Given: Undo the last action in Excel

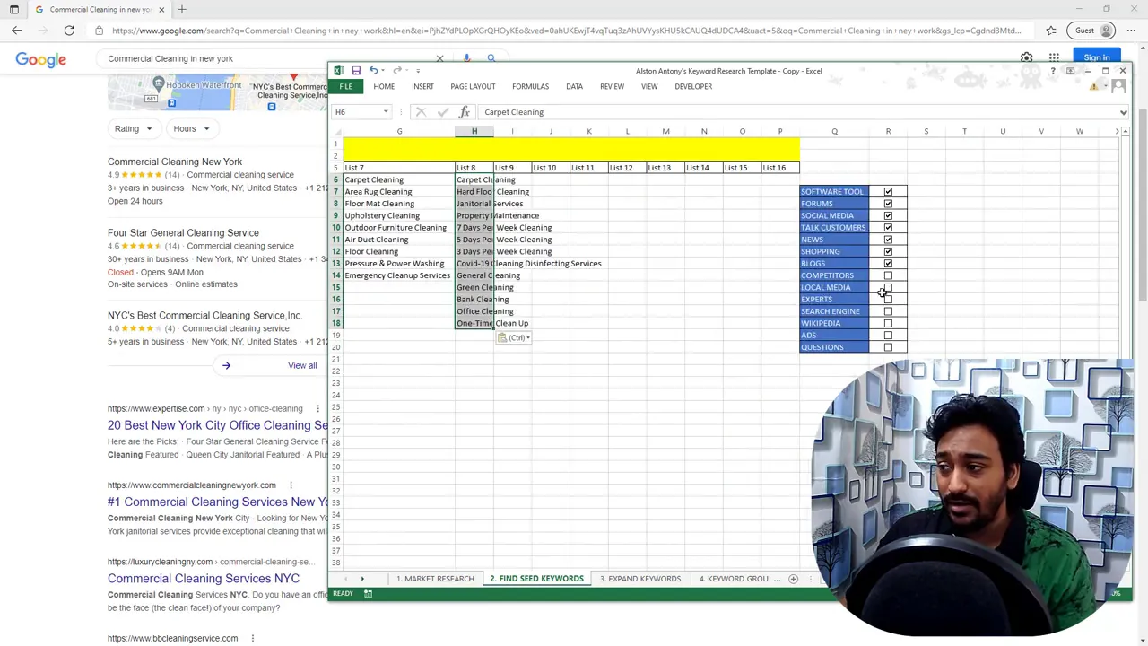Looking at the screenshot, I should pyautogui.click(x=374, y=71).
